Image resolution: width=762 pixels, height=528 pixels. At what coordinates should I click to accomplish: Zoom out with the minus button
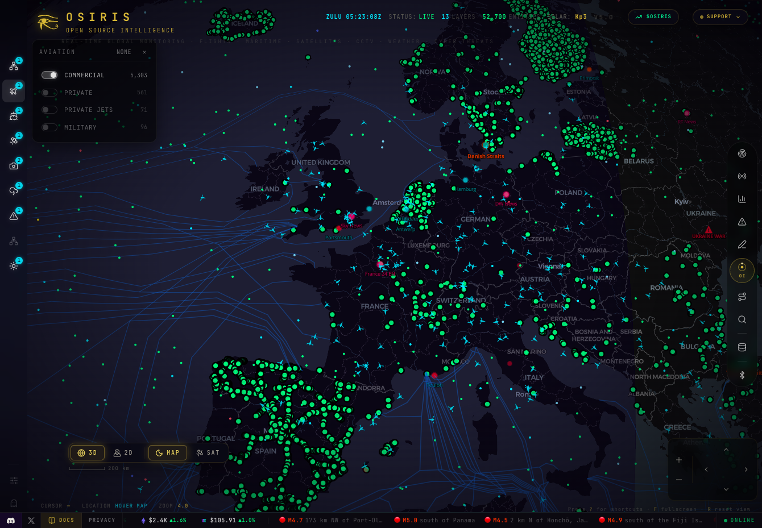pyautogui.click(x=679, y=480)
